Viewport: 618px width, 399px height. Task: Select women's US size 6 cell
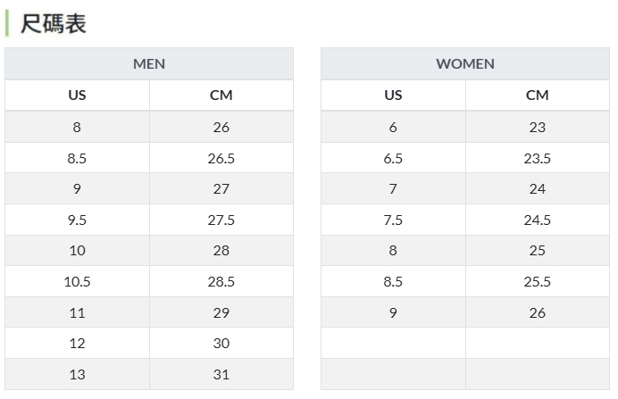tap(393, 128)
